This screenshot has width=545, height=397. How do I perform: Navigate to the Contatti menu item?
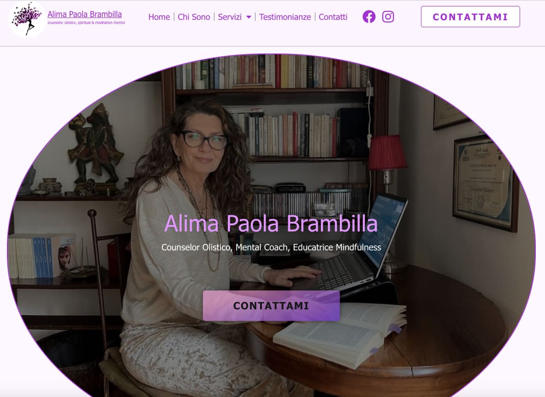click(x=333, y=17)
